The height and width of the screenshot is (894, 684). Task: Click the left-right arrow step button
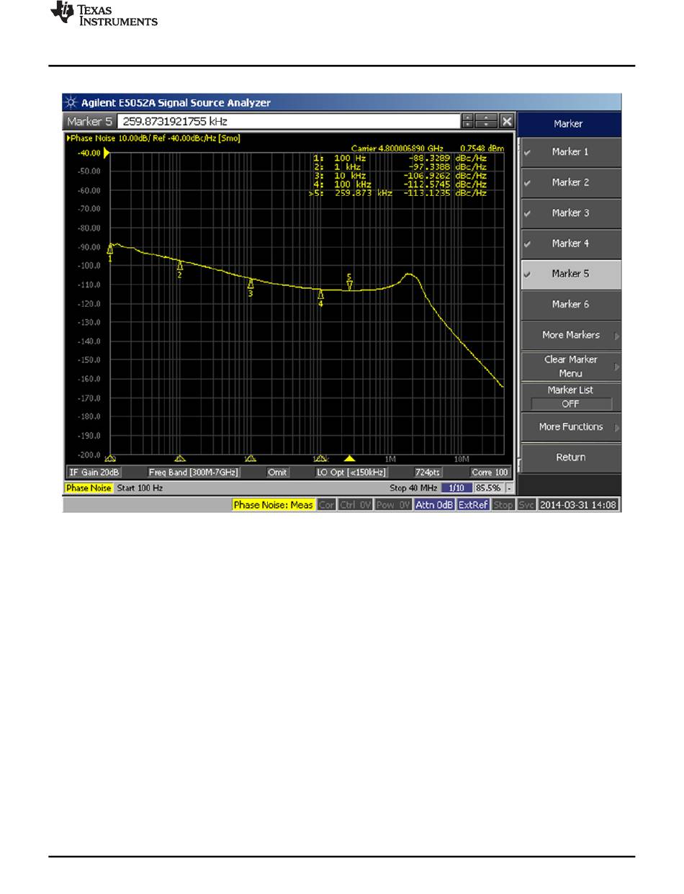coord(487,121)
